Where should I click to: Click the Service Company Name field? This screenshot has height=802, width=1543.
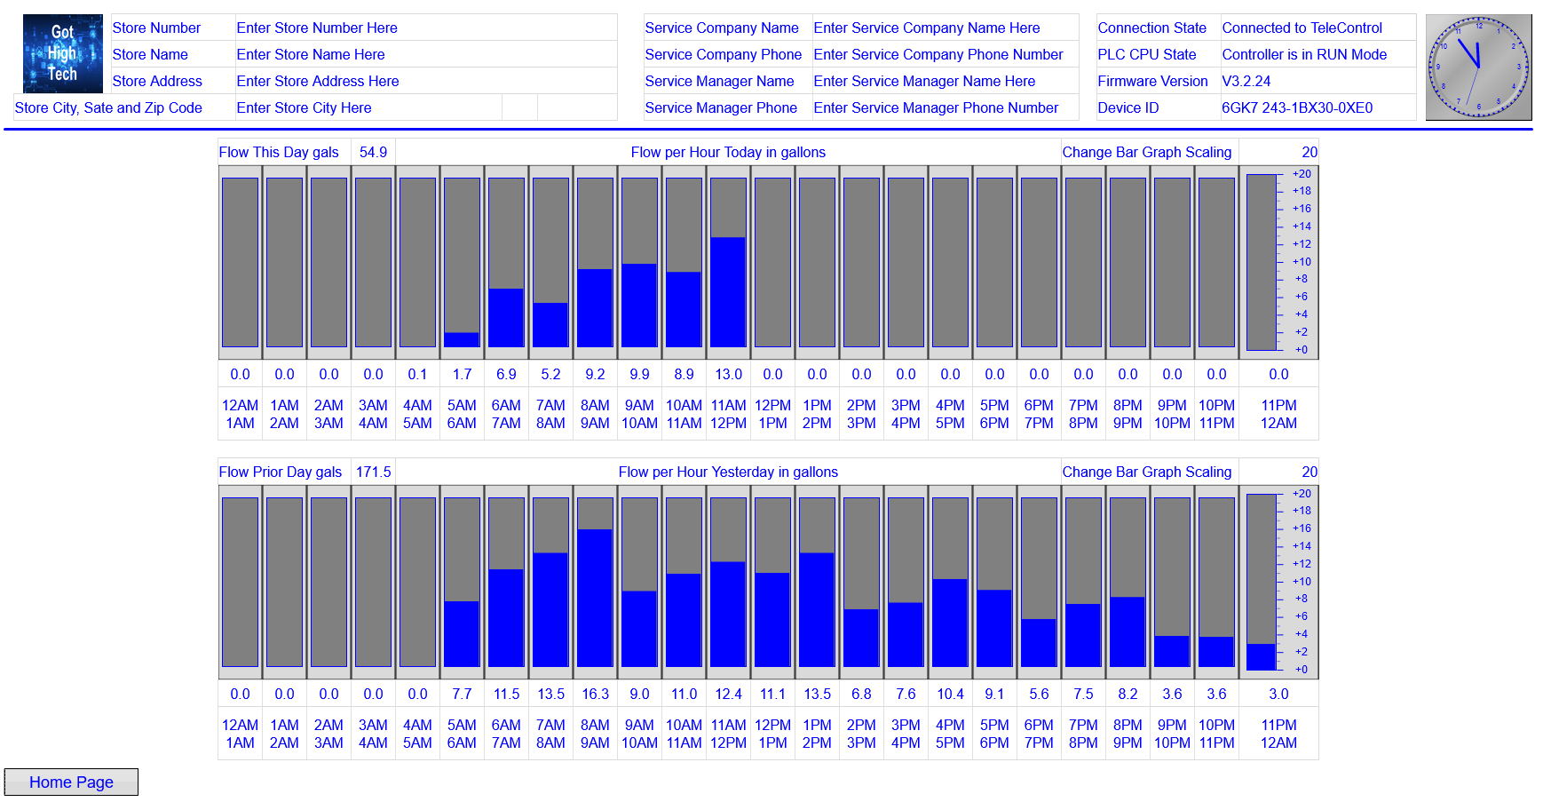946,28
